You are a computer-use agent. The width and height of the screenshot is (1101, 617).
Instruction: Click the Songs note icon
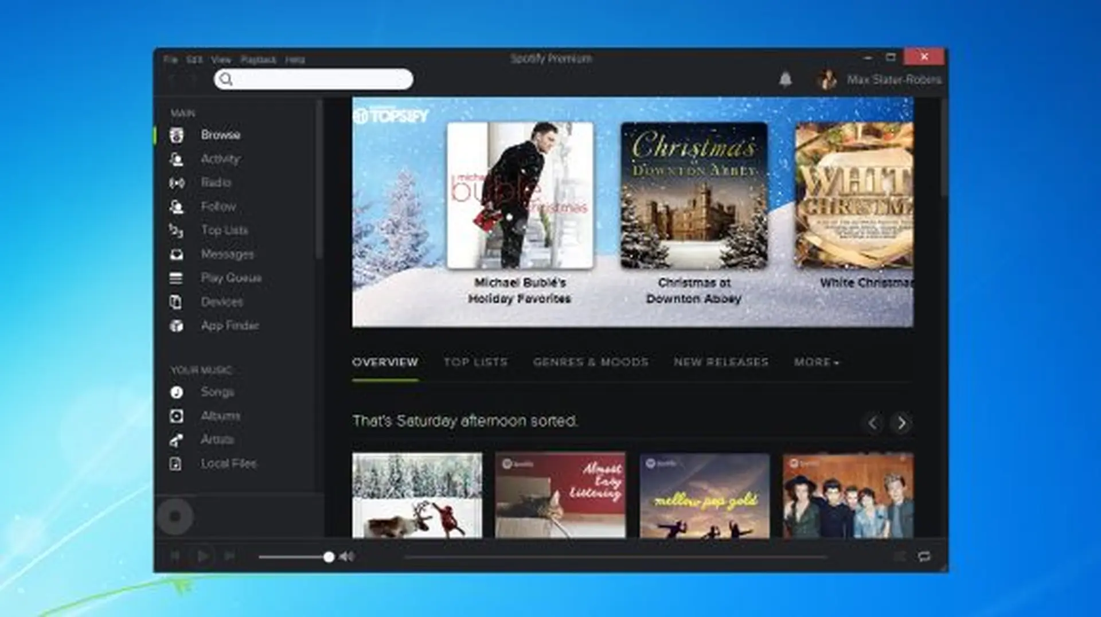pyautogui.click(x=177, y=392)
